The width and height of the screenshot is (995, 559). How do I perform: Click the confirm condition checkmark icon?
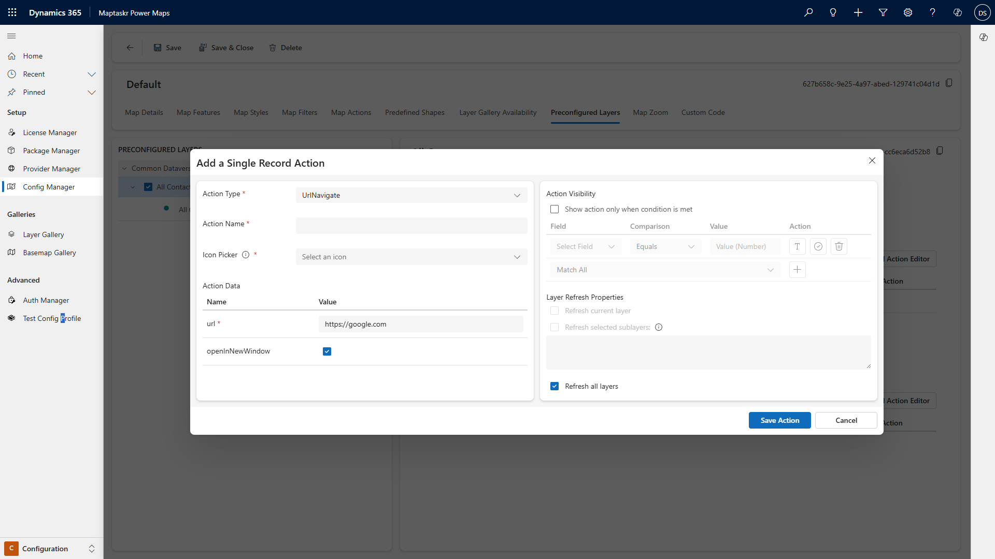818,246
